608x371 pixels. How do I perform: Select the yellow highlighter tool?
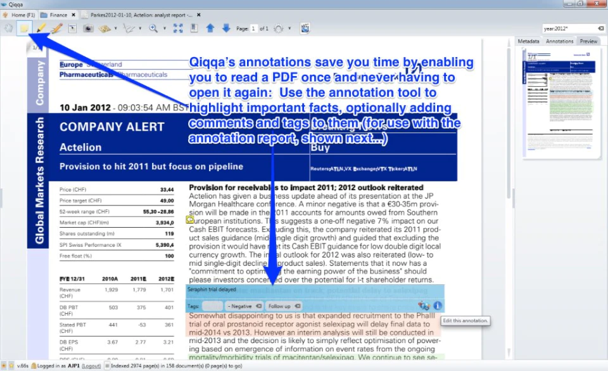(41, 29)
